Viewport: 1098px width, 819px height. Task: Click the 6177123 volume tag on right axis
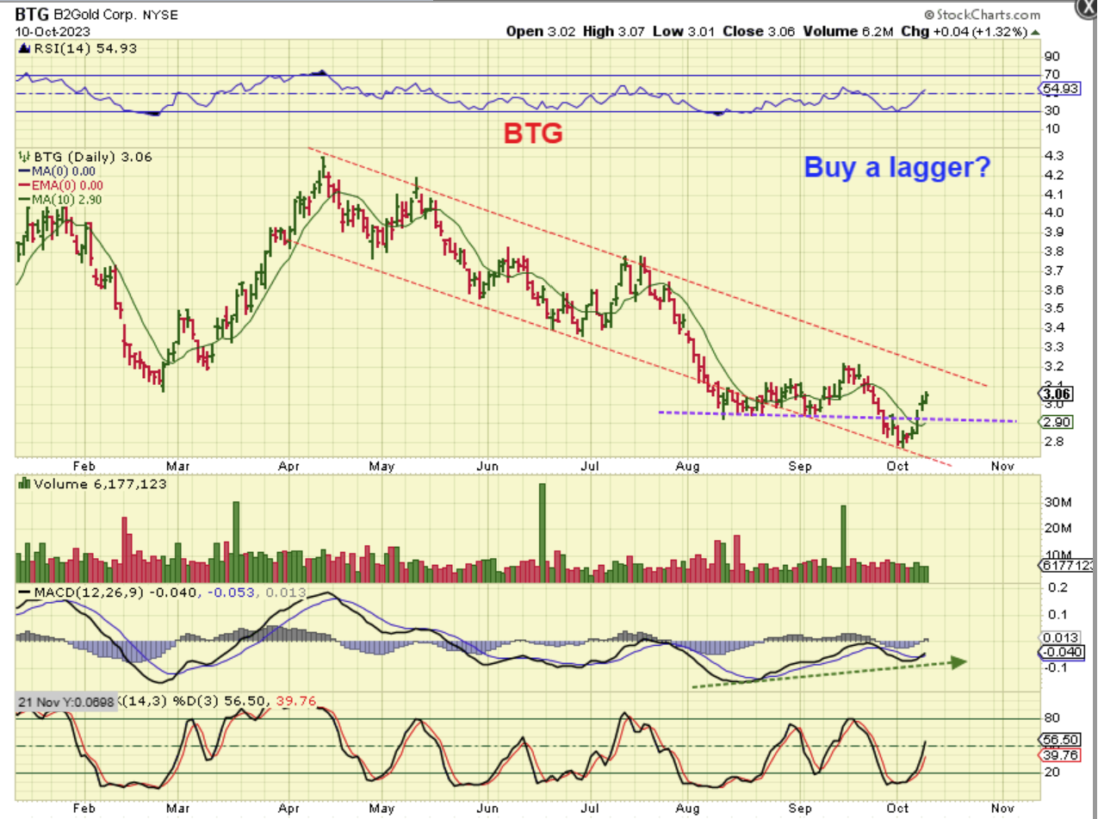coord(1067,565)
